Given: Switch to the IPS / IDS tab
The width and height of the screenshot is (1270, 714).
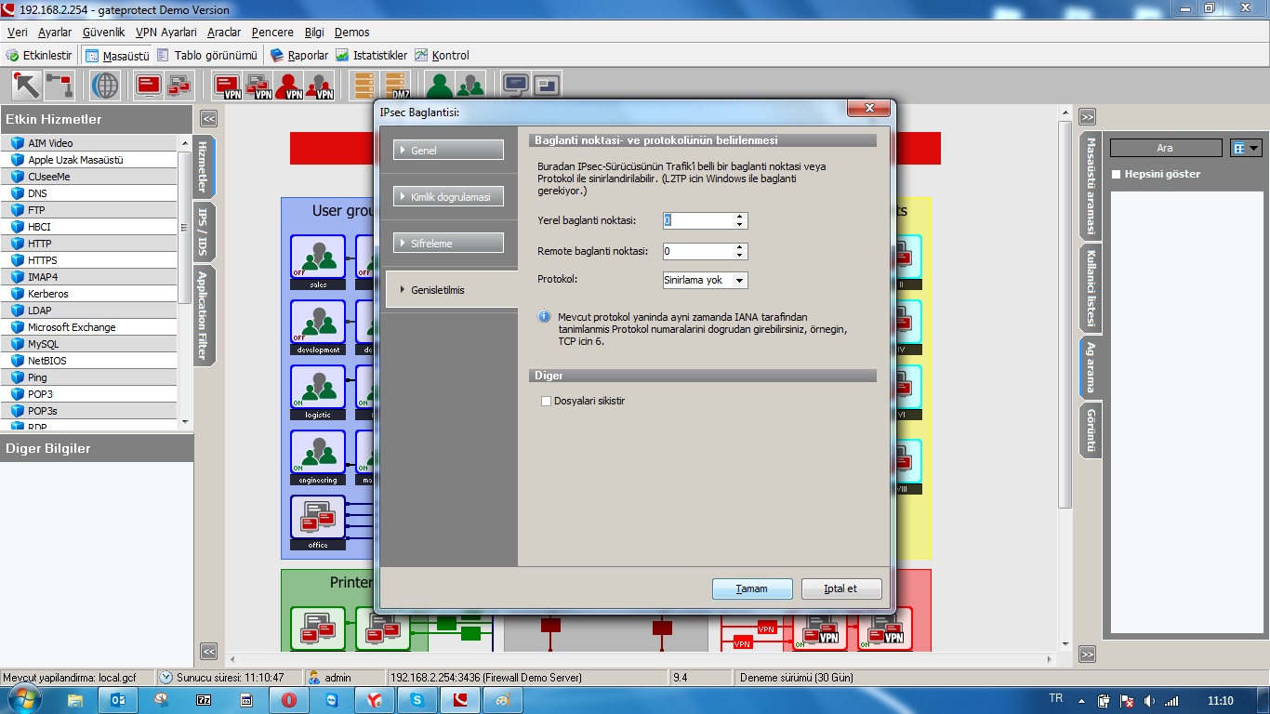Looking at the screenshot, I should (202, 232).
